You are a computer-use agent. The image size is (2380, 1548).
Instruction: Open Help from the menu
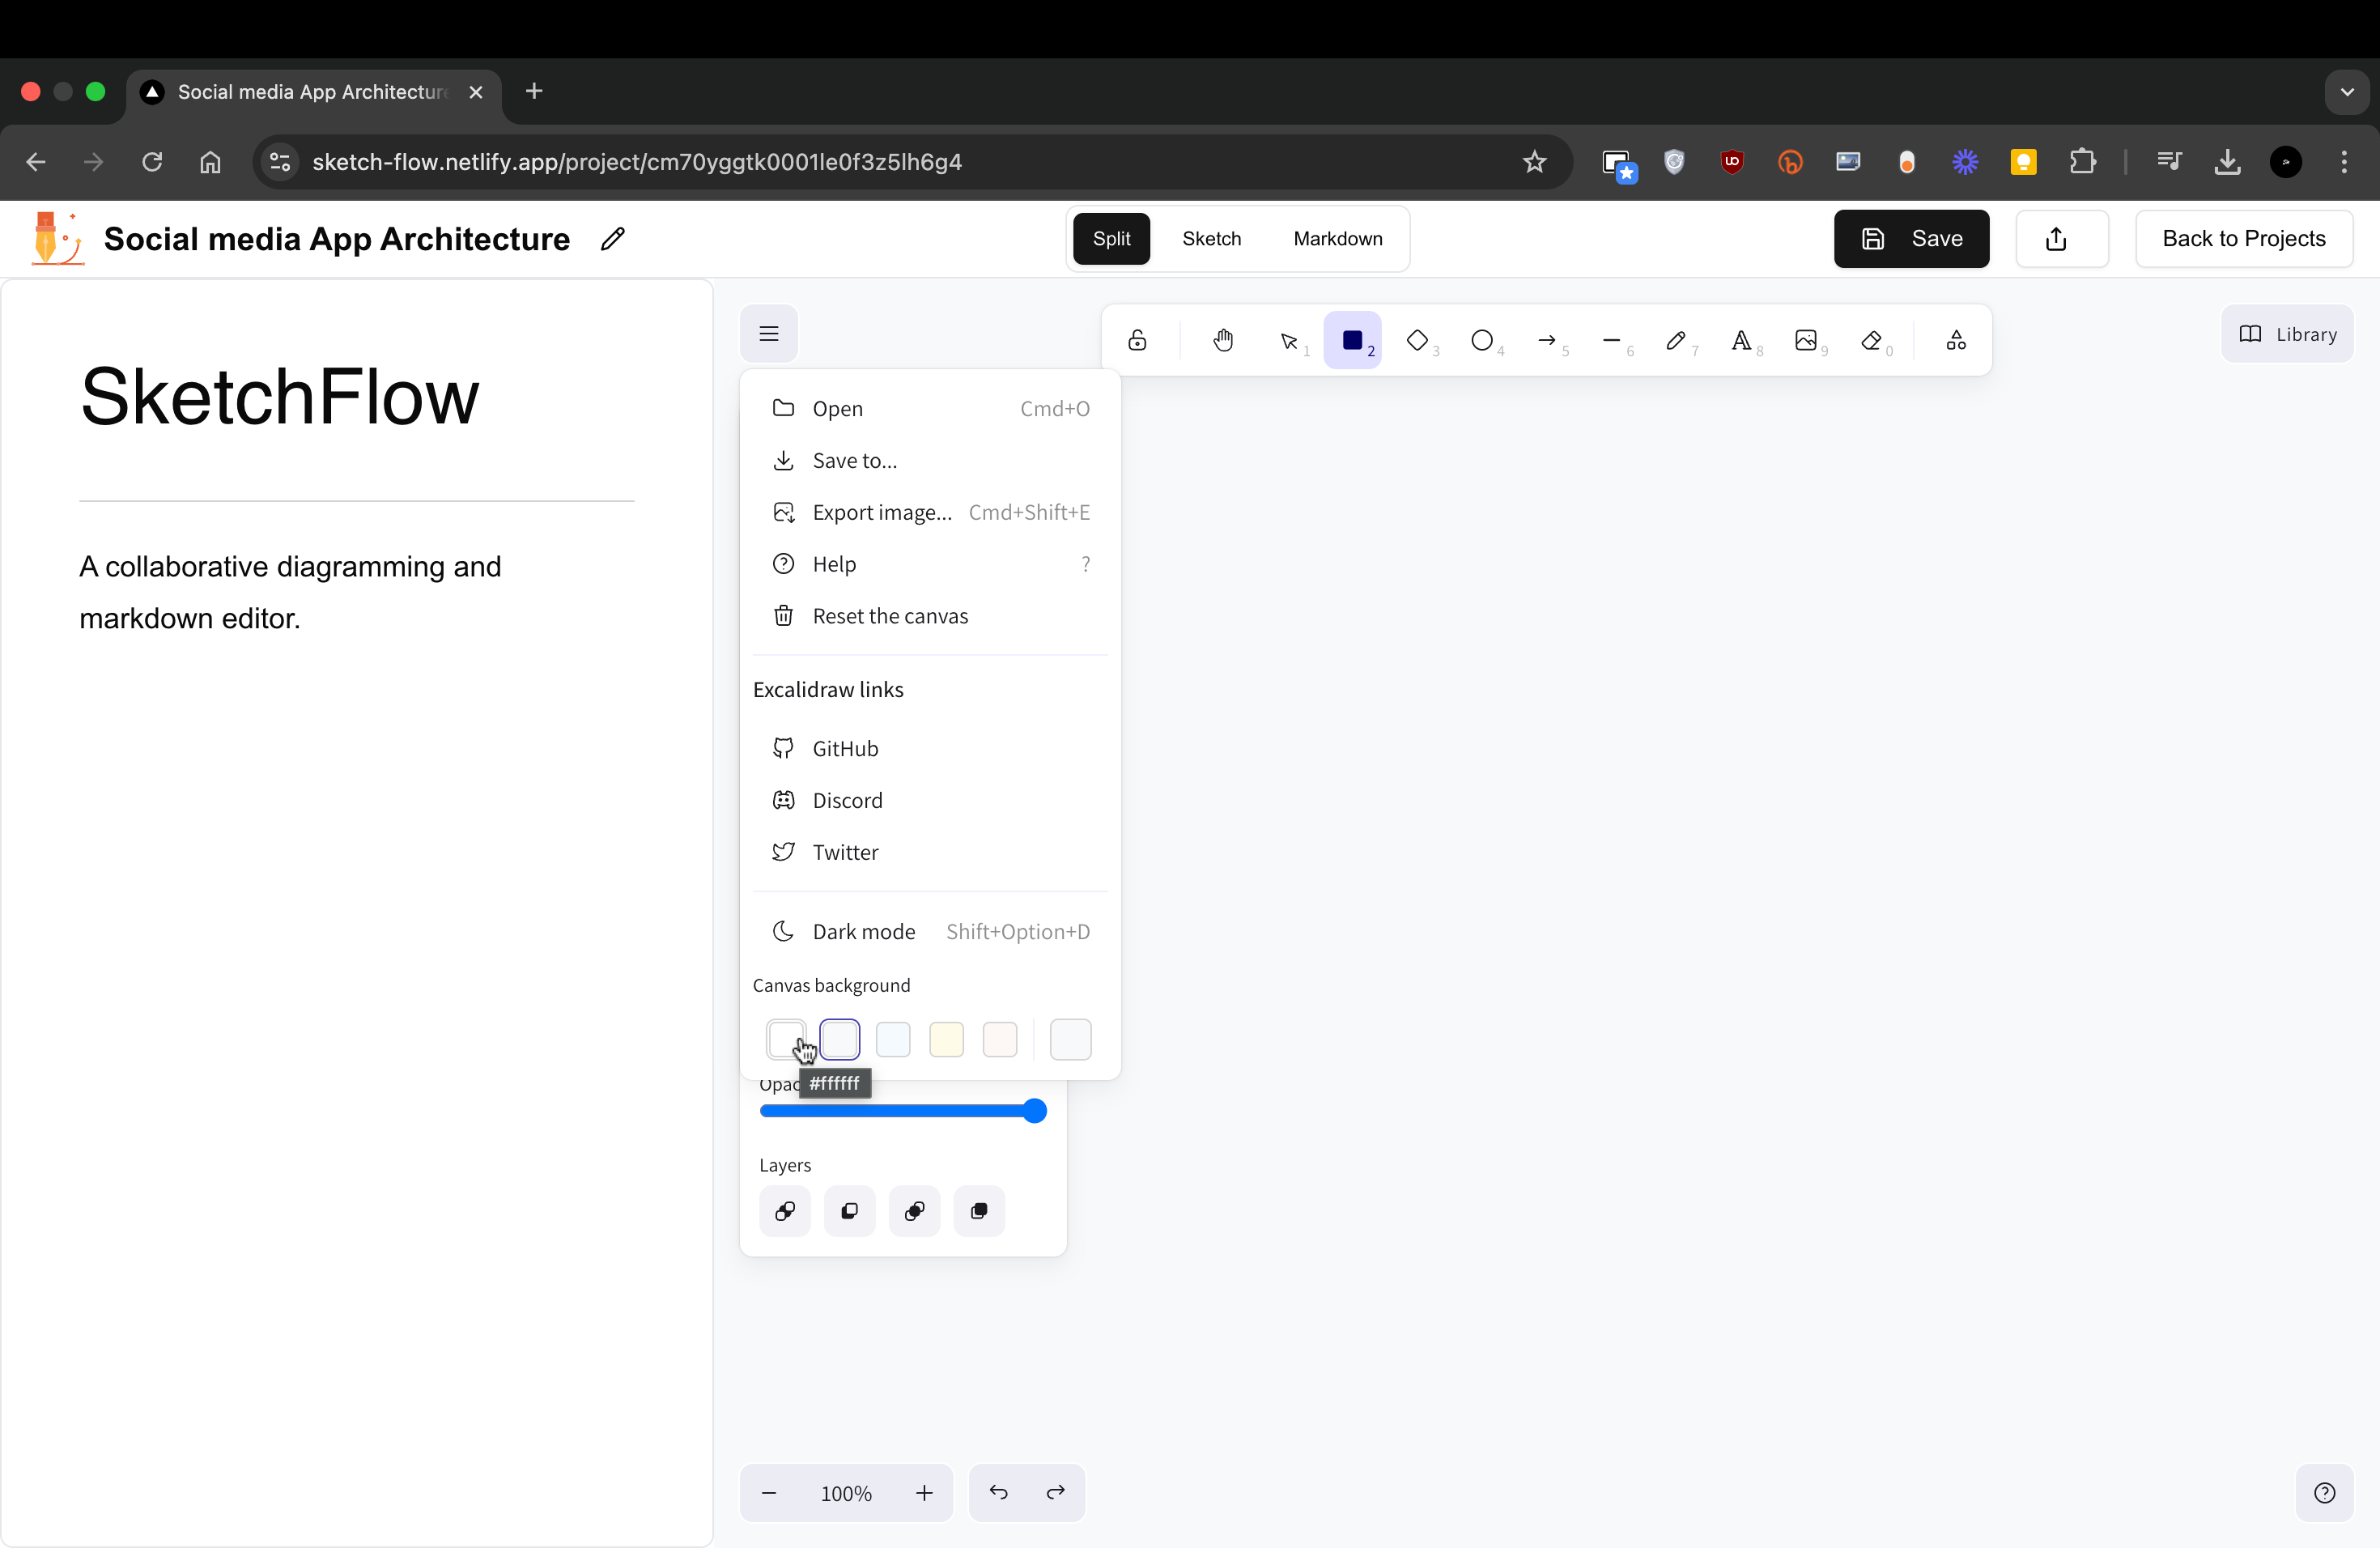pos(930,564)
